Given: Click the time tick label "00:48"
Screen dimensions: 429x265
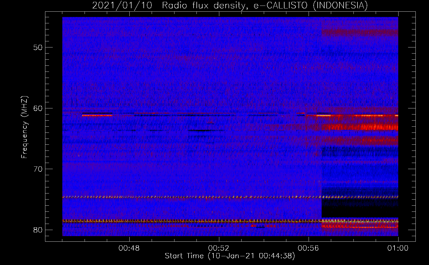Looking at the screenshot, I should (129, 248).
